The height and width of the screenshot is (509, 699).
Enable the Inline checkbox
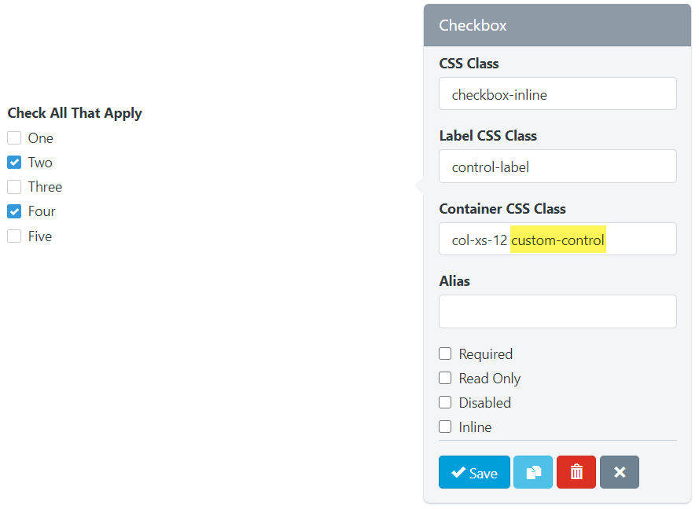click(445, 427)
